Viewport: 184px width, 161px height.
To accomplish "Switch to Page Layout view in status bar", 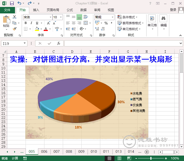I will point(119,158).
